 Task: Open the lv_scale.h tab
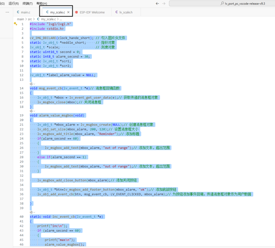pyautogui.click(x=124, y=12)
